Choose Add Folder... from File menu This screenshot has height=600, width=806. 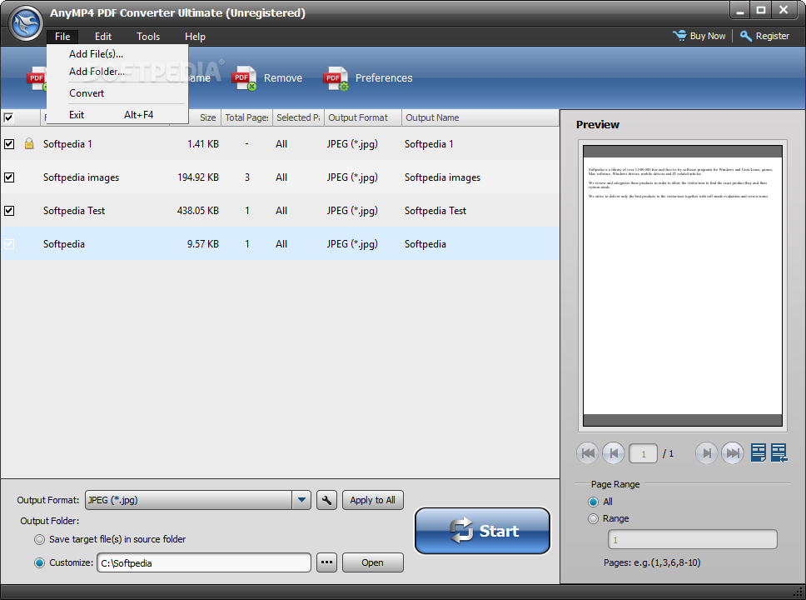[x=117, y=72]
